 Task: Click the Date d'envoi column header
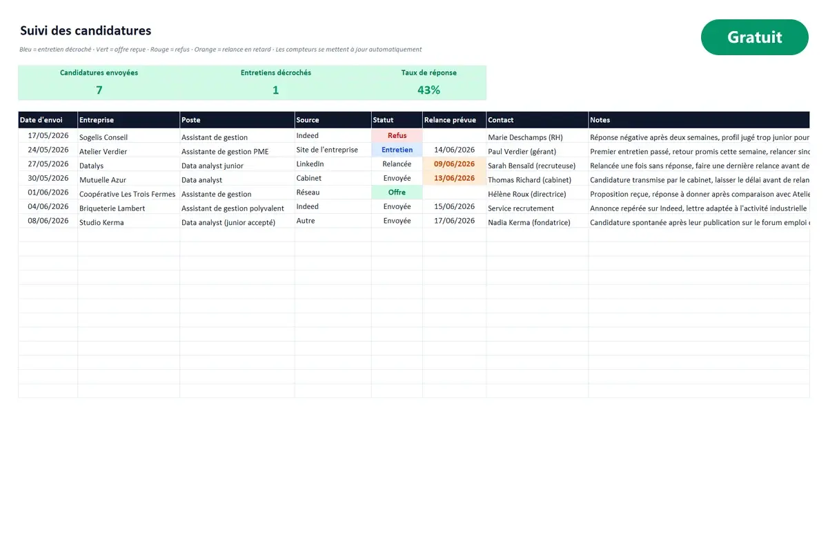(48, 120)
